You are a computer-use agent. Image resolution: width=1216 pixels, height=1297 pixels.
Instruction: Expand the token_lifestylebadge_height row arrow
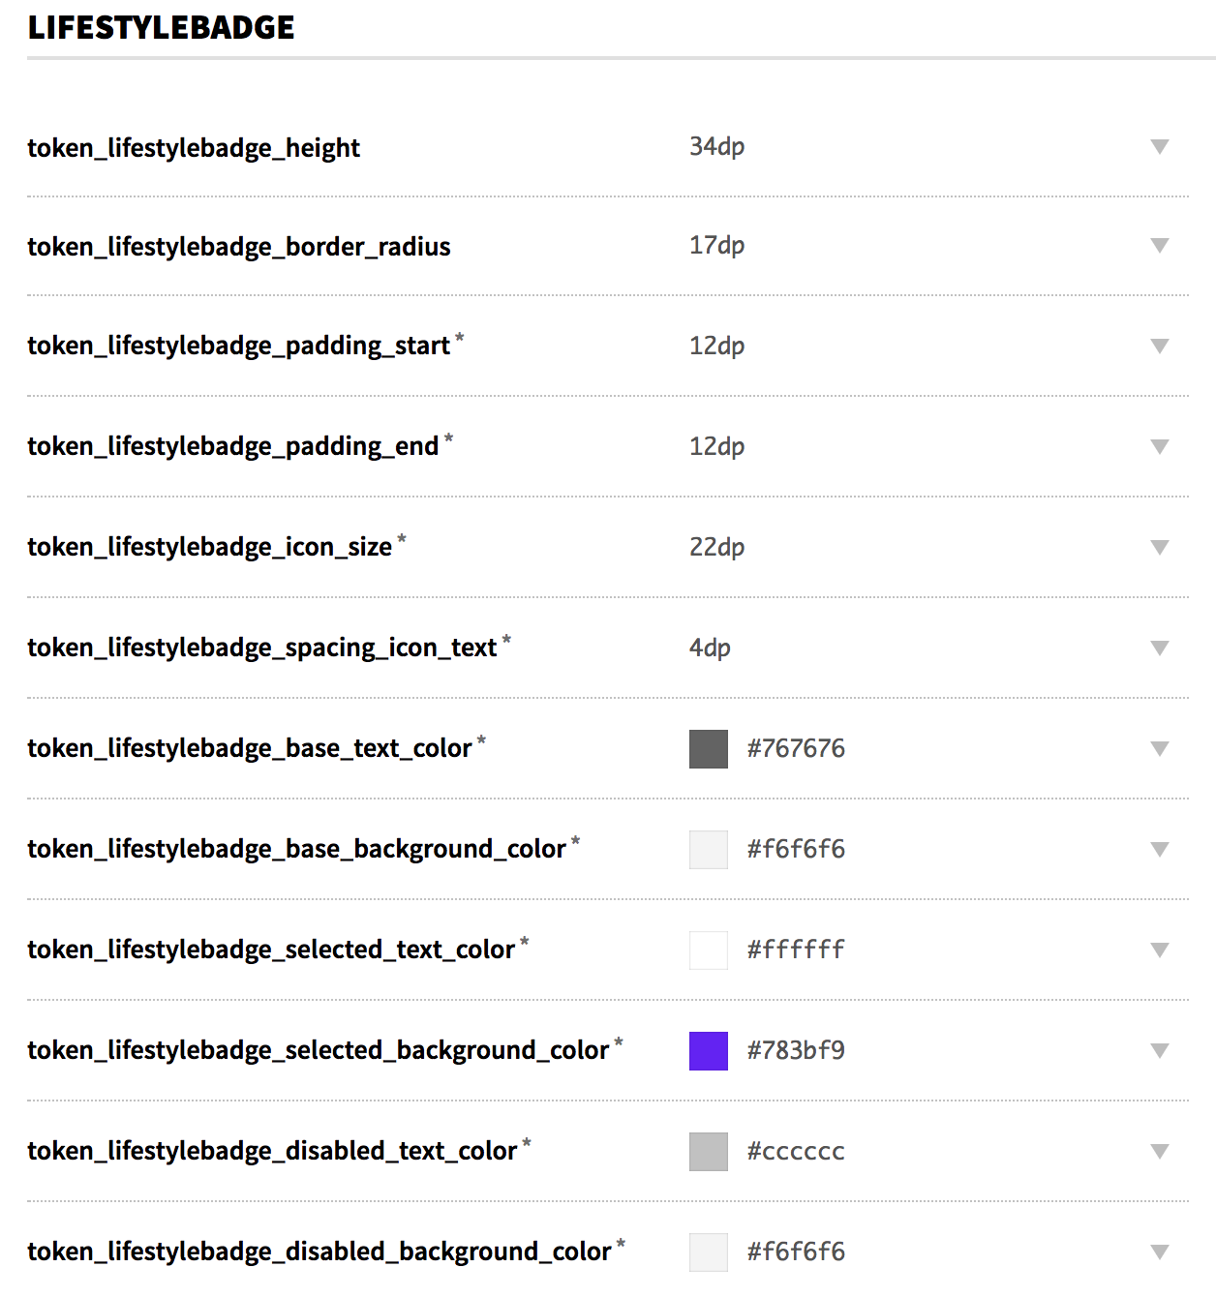click(x=1159, y=147)
